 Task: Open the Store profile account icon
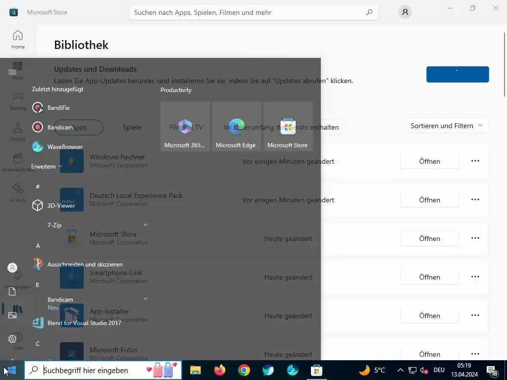pyautogui.click(x=405, y=12)
